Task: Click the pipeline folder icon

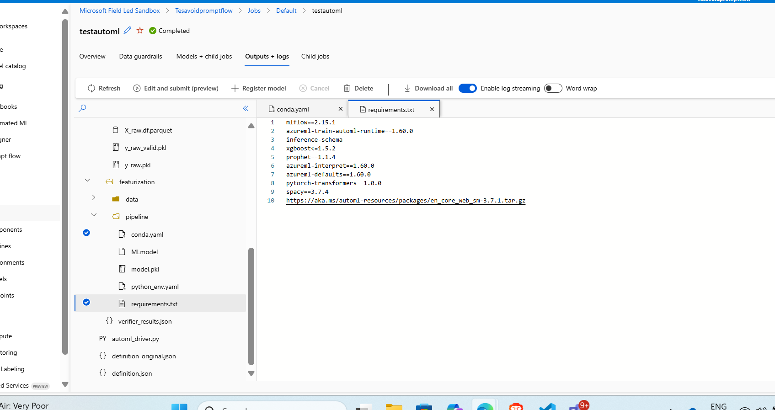Action: [x=116, y=217]
